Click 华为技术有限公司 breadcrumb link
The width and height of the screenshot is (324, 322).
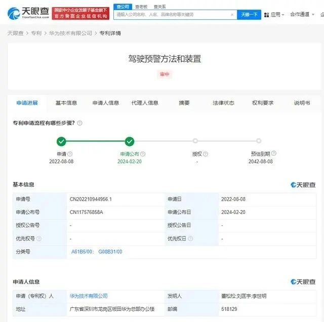click(70, 33)
